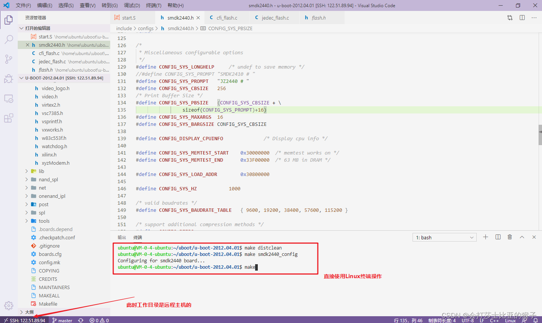Kill the terminal with the trash icon
Image resolution: width=542 pixels, height=323 pixels.
510,237
